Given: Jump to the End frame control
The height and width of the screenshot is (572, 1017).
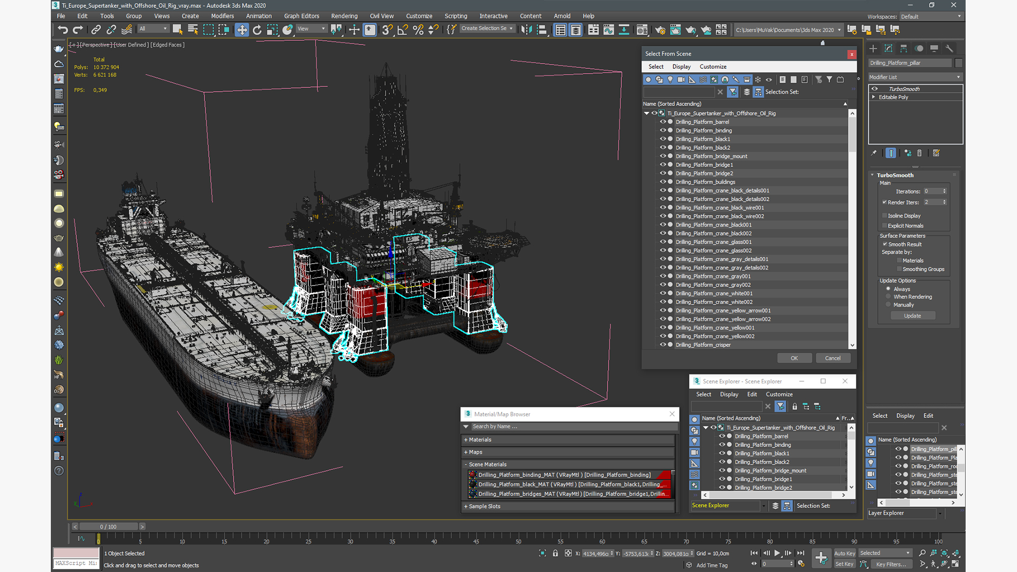Looking at the screenshot, I should [x=800, y=553].
